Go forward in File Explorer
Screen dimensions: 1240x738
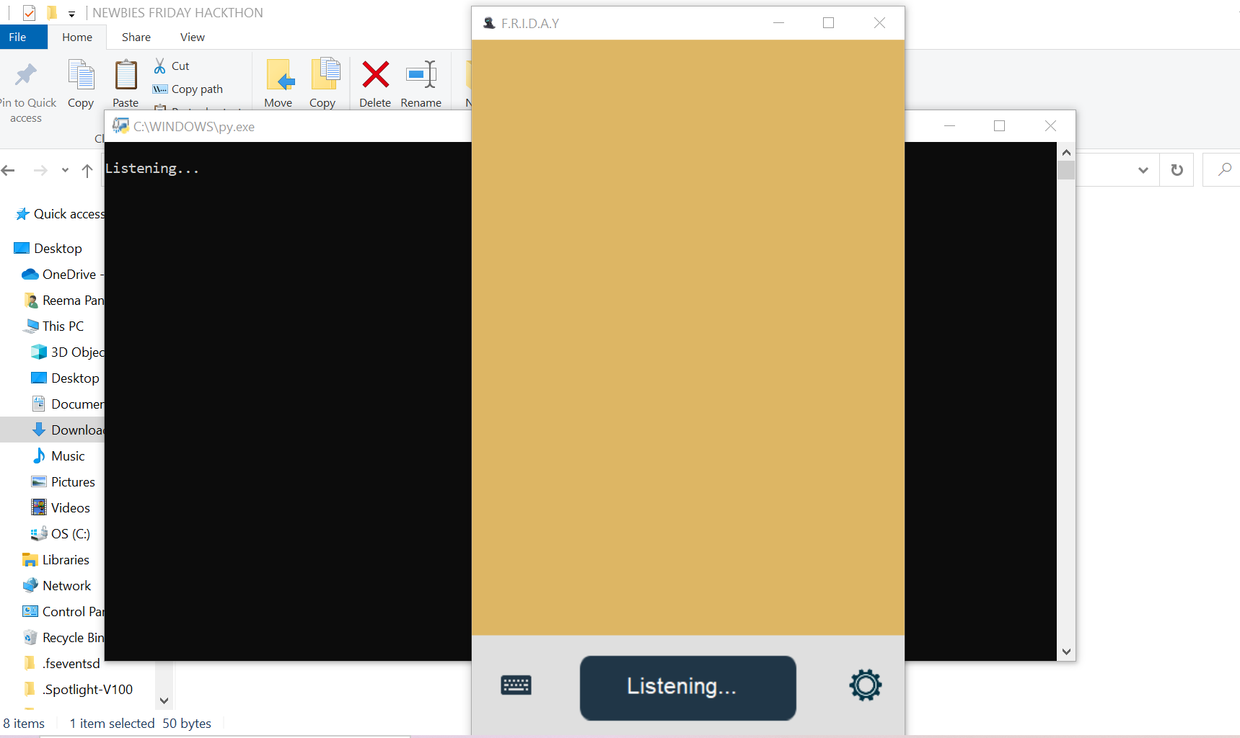40,171
